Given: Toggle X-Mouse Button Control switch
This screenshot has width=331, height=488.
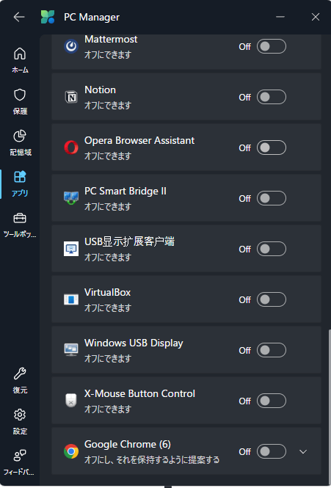Looking at the screenshot, I should tap(272, 401).
